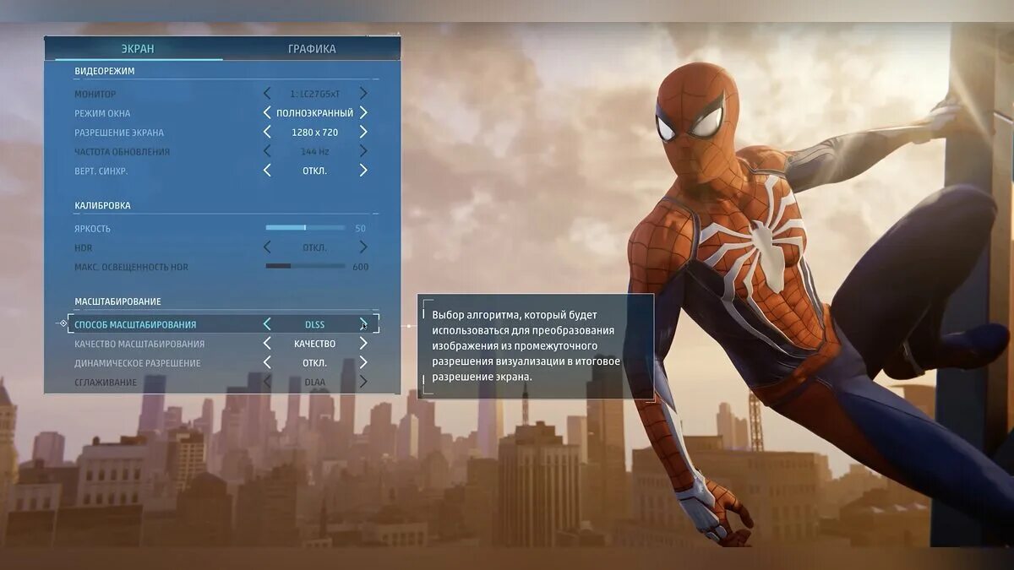The width and height of the screenshot is (1014, 570).
Task: Select previous СПОСОБ МАСШТАБИРОВАНИЯ algorithm
Action: [x=267, y=324]
